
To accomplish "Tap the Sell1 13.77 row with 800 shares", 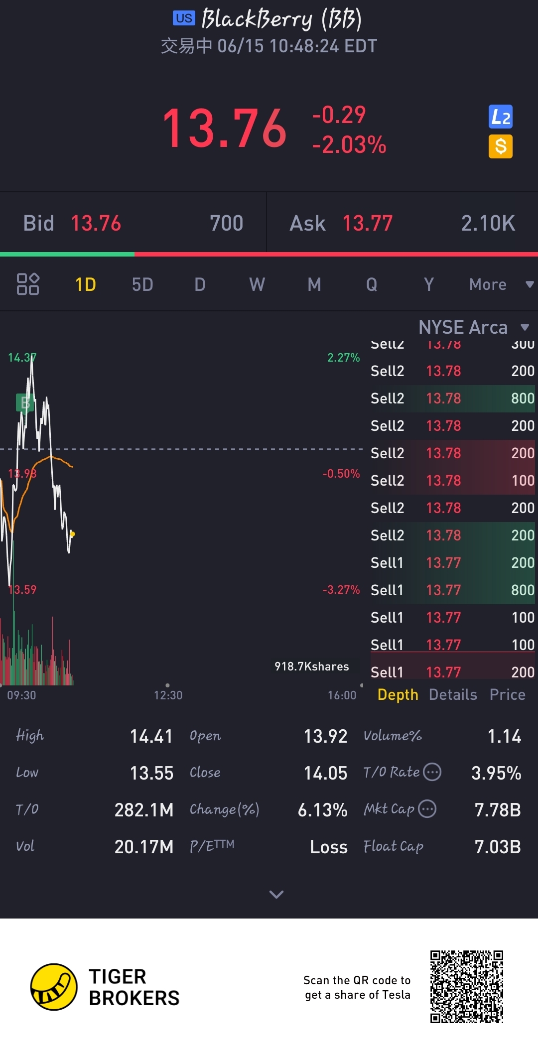I will [x=452, y=590].
